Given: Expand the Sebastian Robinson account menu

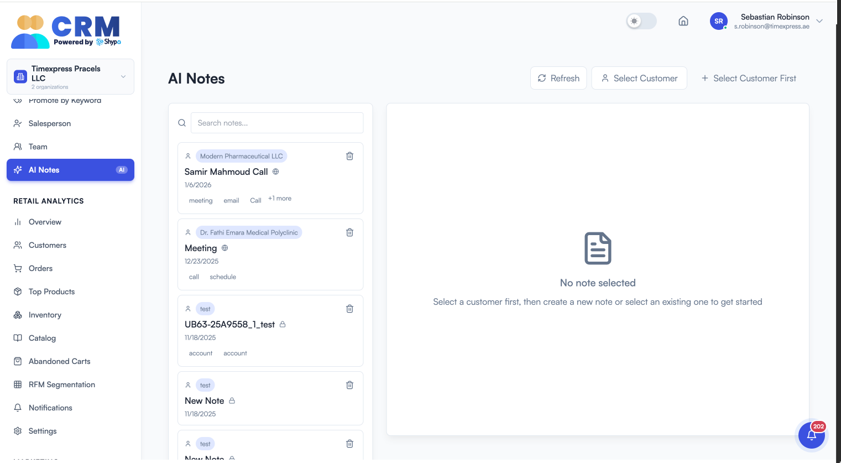Looking at the screenshot, I should [819, 21].
